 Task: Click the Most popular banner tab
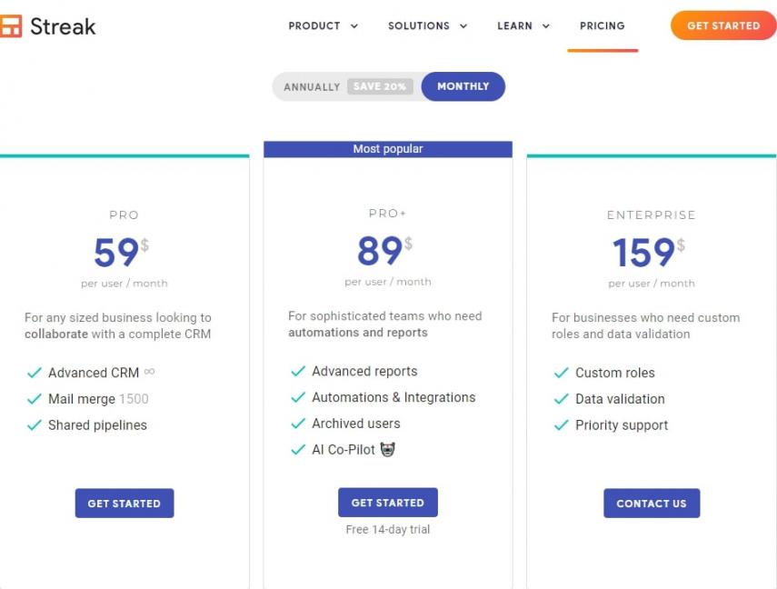click(388, 149)
